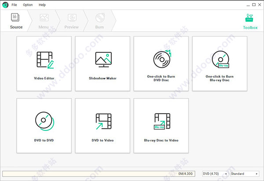
Task: Expand the DVD (4.7G) disc type dropdown
Action: pyautogui.click(x=215, y=174)
